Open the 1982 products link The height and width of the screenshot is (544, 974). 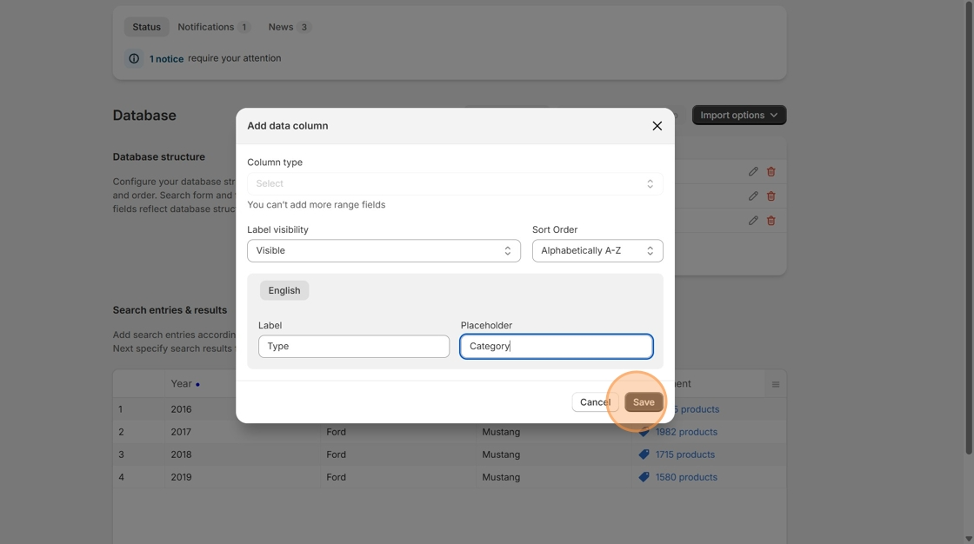[686, 432]
